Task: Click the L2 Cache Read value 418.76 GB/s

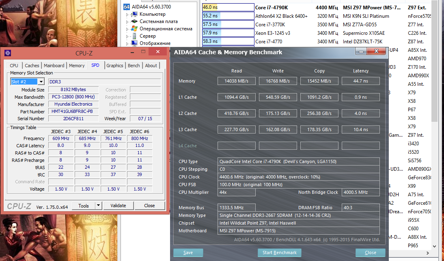Action: [237, 113]
